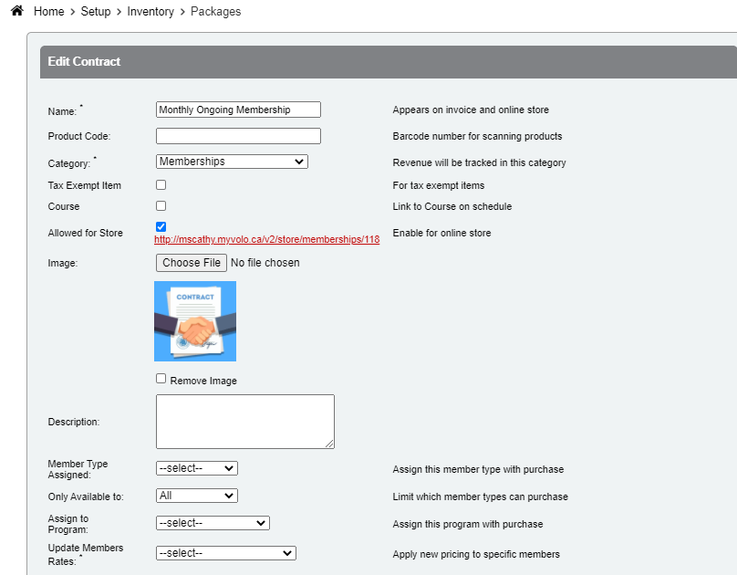Open the Category dropdown
The image size is (737, 575).
(x=232, y=162)
